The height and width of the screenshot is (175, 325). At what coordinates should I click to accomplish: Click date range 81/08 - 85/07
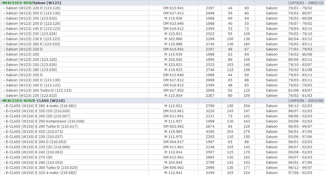[300, 90]
